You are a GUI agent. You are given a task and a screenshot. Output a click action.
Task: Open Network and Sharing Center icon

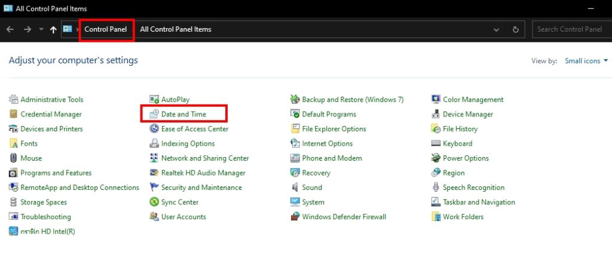click(155, 158)
